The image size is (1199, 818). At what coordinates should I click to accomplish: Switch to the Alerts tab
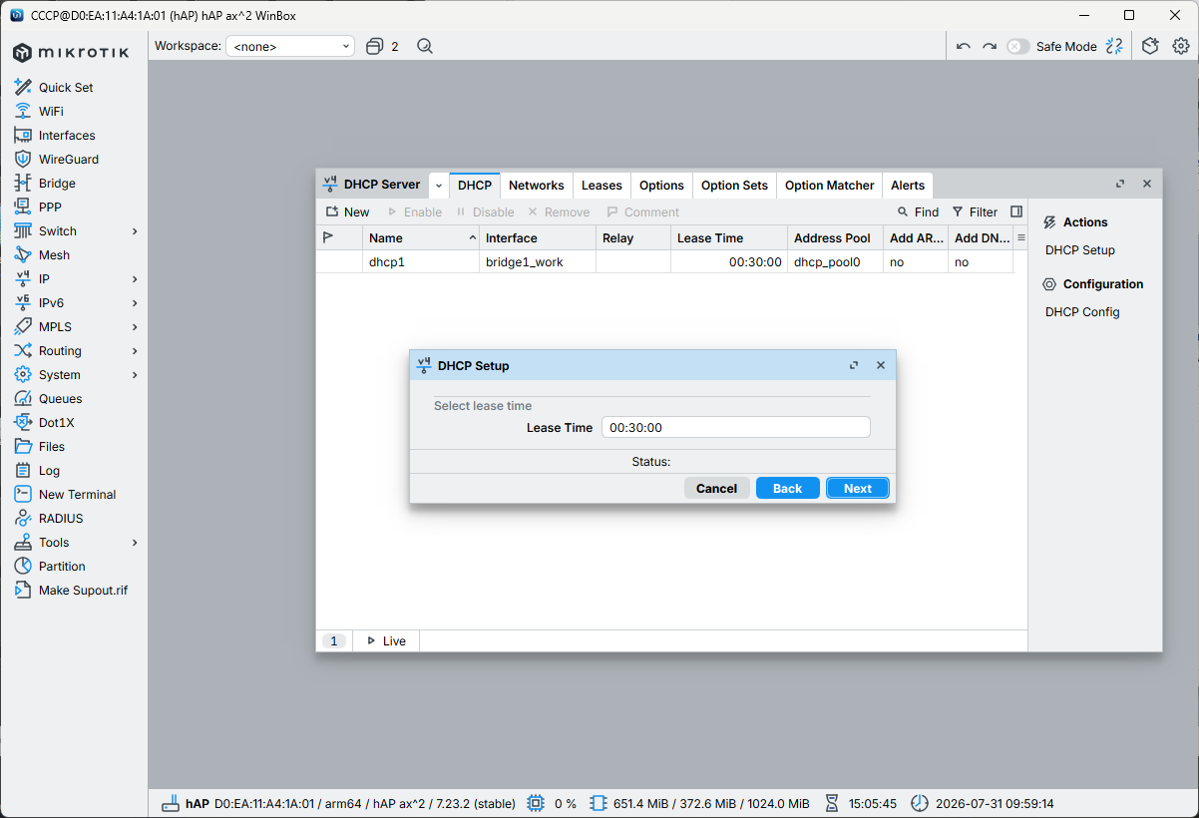coord(908,185)
